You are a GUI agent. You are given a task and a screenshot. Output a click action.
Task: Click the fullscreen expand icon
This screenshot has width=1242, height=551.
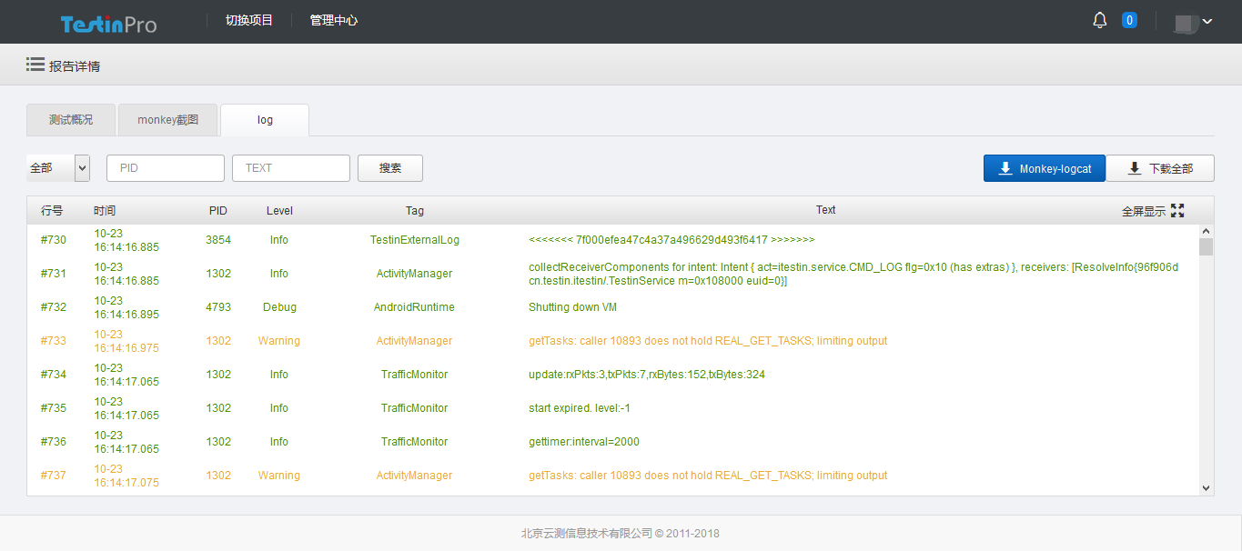click(1177, 210)
